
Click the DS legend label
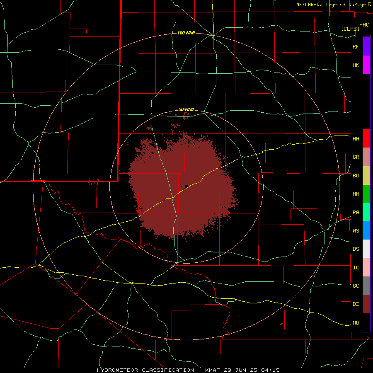coord(356,249)
